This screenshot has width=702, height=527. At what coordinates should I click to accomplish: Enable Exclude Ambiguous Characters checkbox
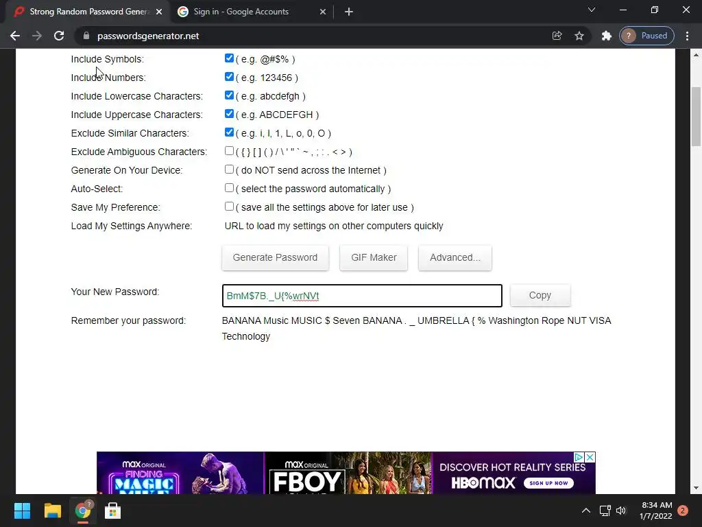pyautogui.click(x=229, y=151)
